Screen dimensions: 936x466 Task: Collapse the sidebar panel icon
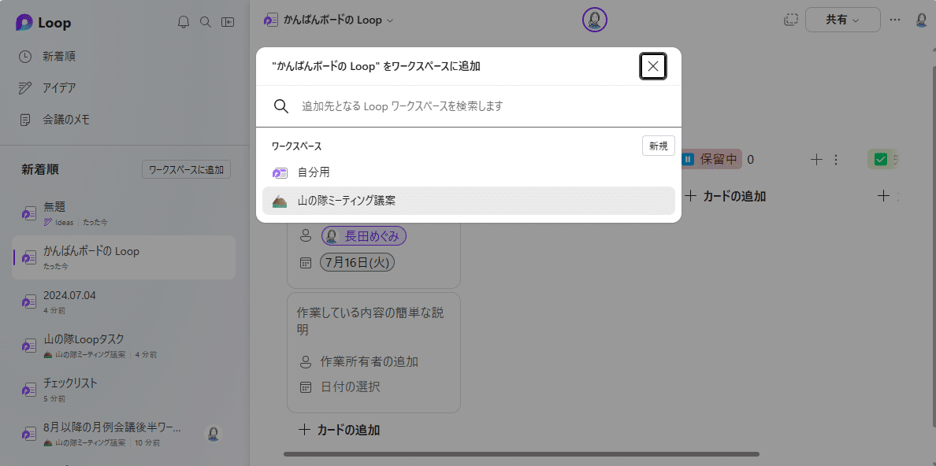(x=228, y=23)
